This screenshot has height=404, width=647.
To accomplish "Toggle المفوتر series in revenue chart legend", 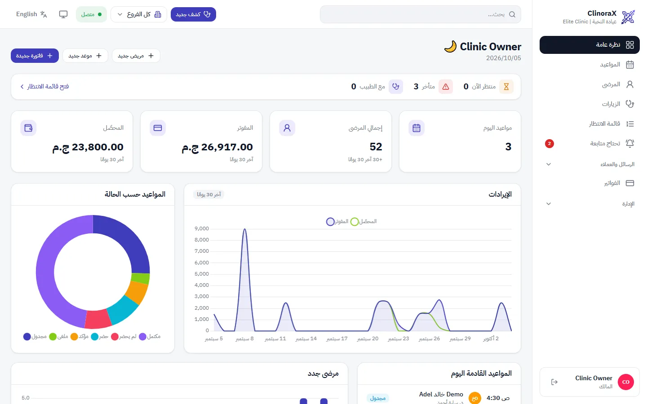I will [x=337, y=222].
